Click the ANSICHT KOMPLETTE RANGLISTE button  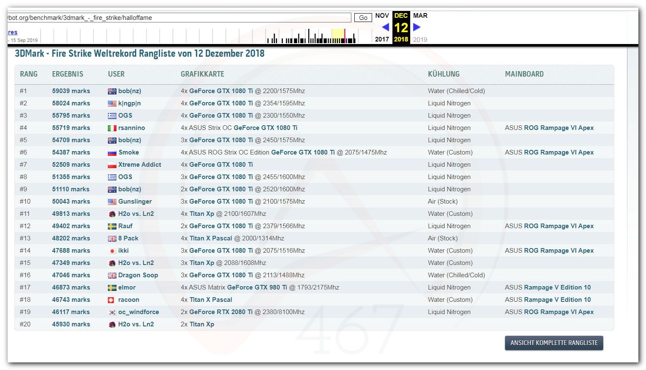pos(554,343)
